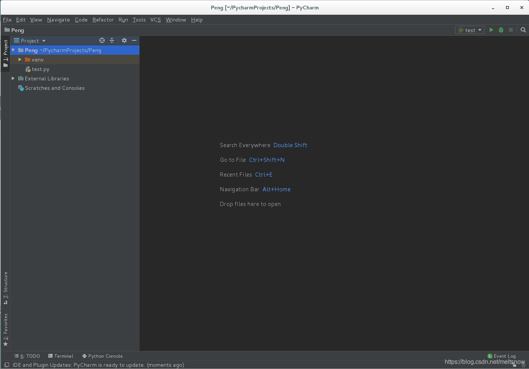Select the venv folder row

tap(75, 60)
